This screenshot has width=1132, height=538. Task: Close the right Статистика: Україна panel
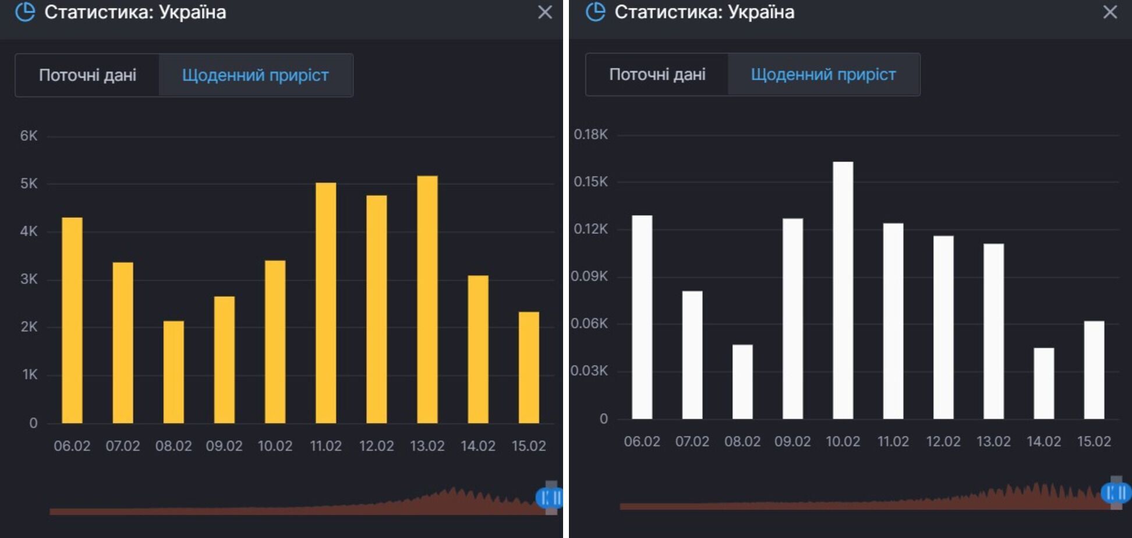coord(1110,12)
